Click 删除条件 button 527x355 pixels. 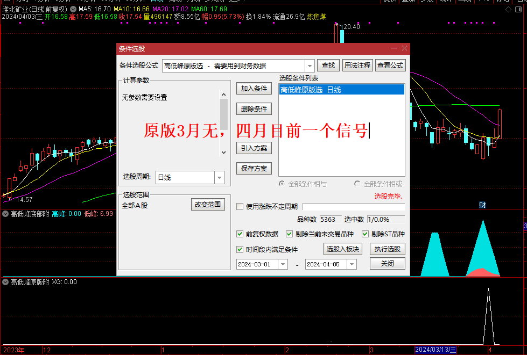pyautogui.click(x=254, y=108)
